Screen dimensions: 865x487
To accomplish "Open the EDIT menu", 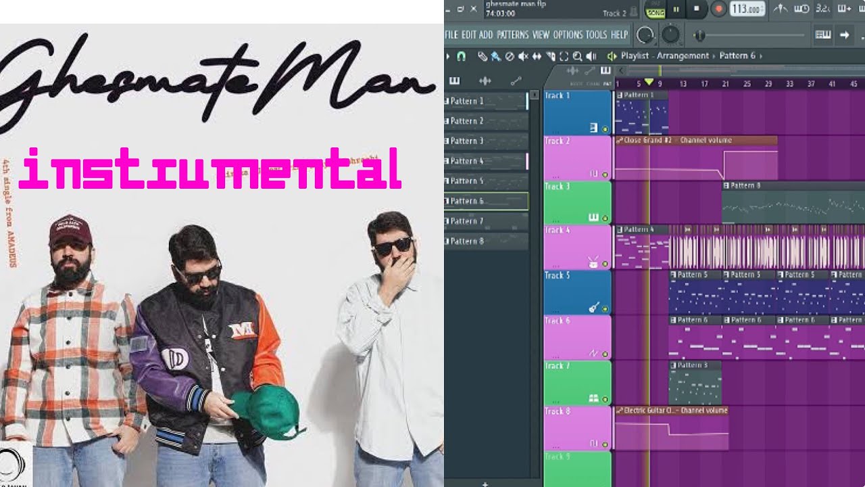I will click(x=469, y=34).
